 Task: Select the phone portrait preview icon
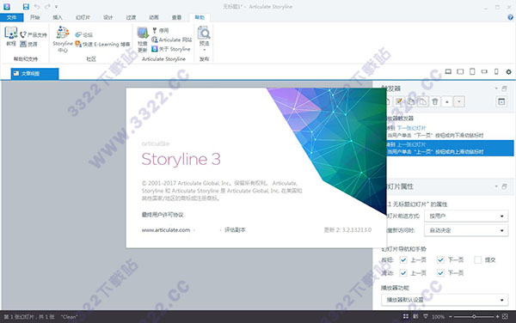pos(496,71)
